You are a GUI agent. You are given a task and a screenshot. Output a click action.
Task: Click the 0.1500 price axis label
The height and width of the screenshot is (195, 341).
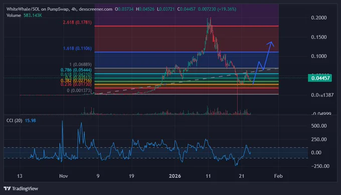coord(319,37)
